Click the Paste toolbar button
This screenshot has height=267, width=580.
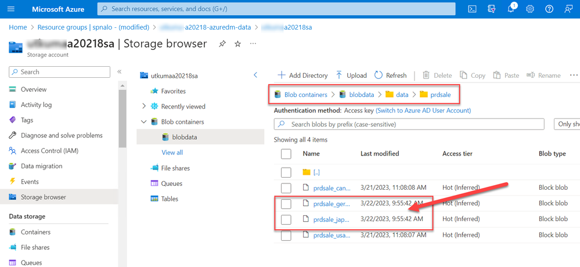point(506,75)
